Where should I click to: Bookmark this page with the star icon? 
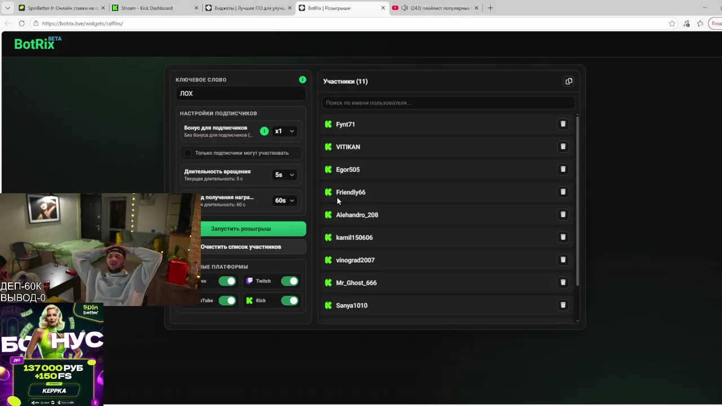coord(672,23)
